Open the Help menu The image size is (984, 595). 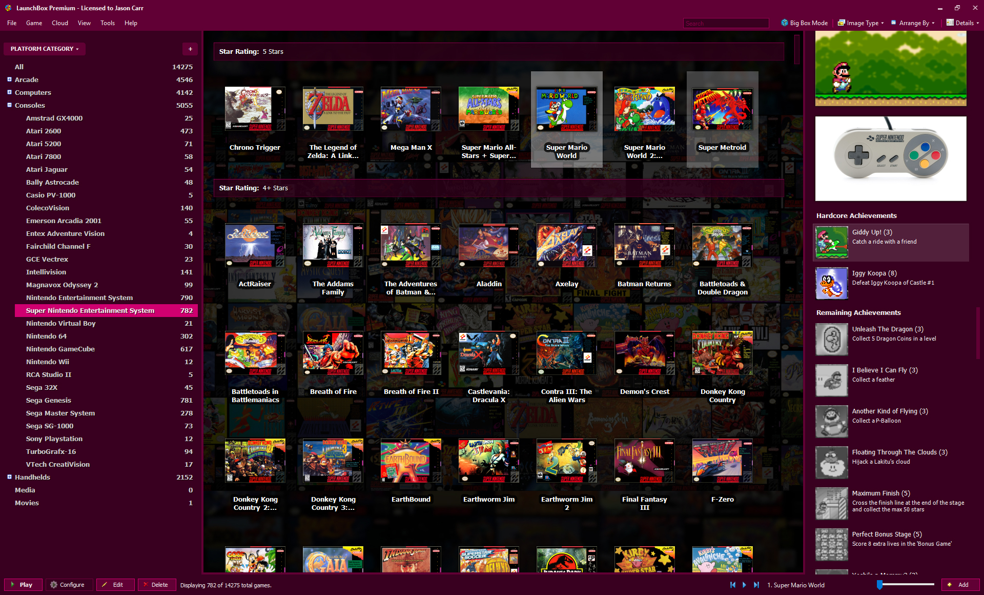click(131, 23)
